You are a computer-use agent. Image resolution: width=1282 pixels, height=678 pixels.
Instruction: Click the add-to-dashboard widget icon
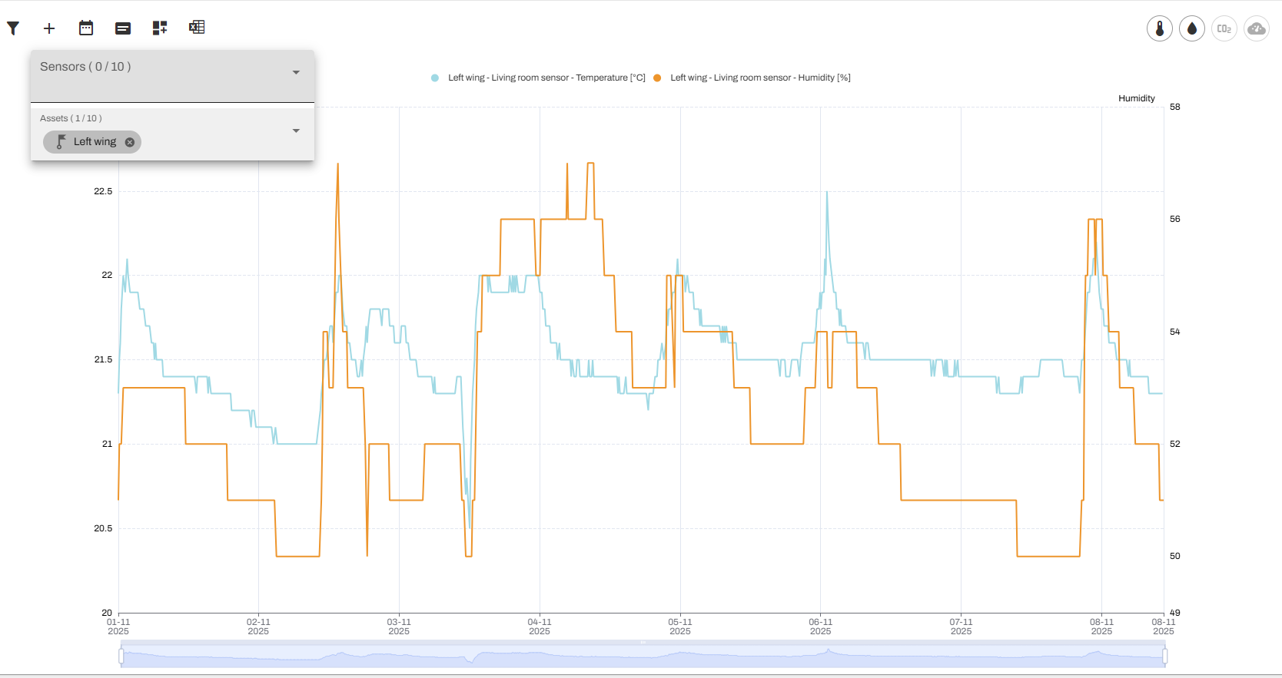tap(160, 28)
